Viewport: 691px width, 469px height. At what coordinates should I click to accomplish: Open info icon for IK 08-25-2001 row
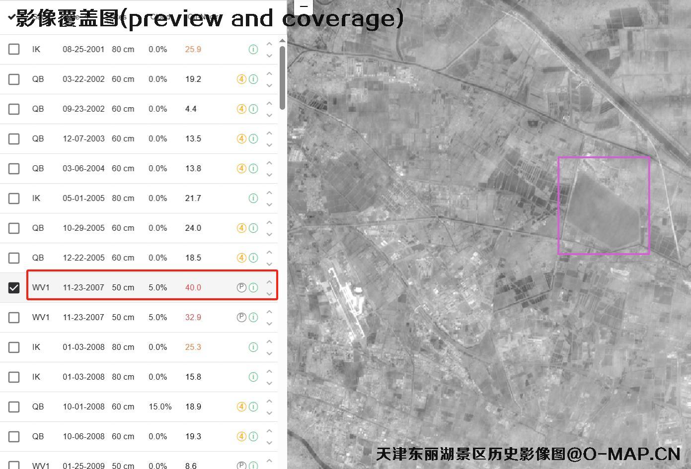(253, 49)
